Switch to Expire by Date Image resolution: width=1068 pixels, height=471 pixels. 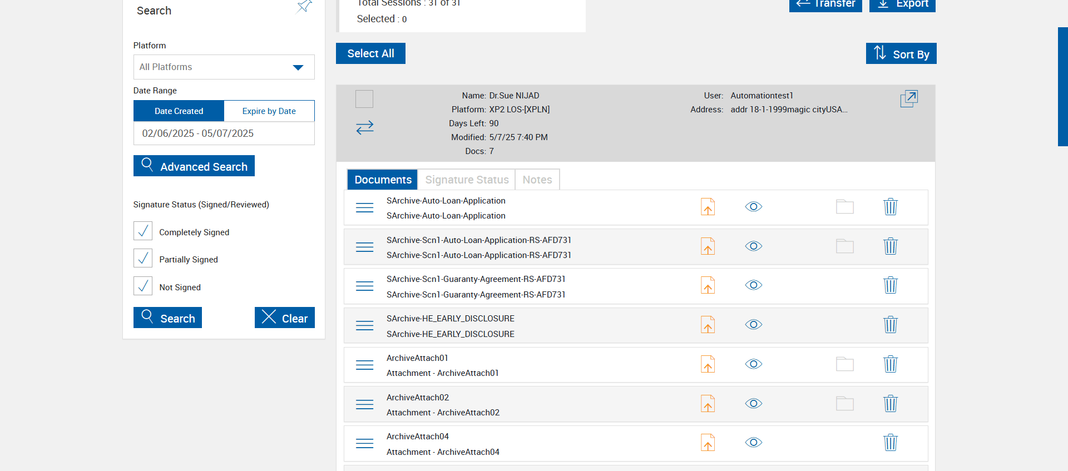[269, 111]
